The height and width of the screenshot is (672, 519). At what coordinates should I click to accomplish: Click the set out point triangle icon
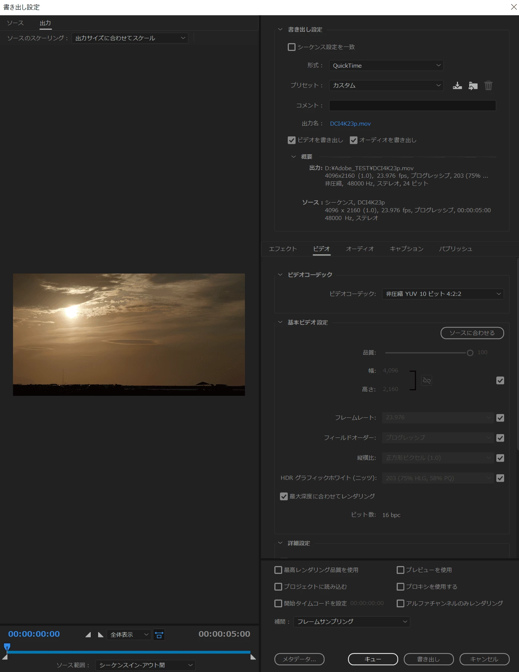[x=100, y=635]
